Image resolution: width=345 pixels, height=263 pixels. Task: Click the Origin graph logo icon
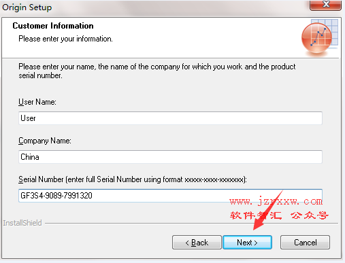pyautogui.click(x=319, y=37)
